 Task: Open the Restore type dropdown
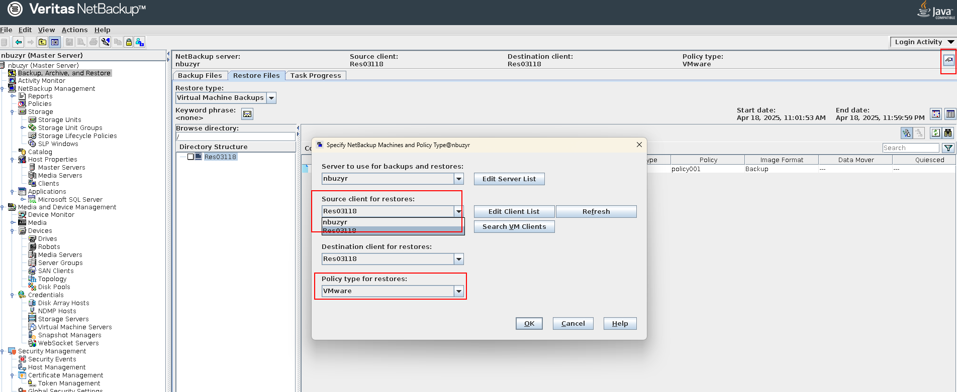coord(271,98)
